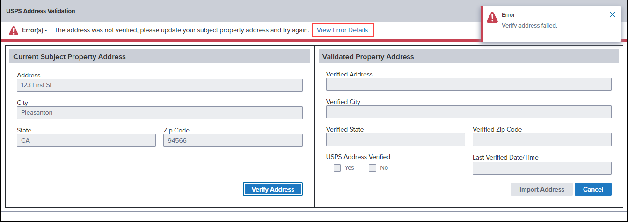Click the Verified Address field
Screen dimensions: 628x222
[469, 84]
